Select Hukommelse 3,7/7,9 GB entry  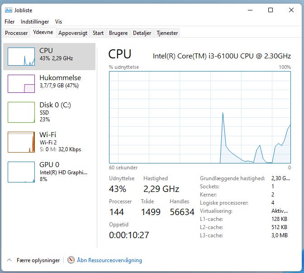(49, 84)
